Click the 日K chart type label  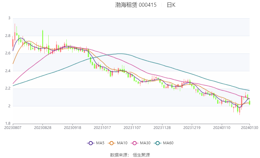[171, 5]
